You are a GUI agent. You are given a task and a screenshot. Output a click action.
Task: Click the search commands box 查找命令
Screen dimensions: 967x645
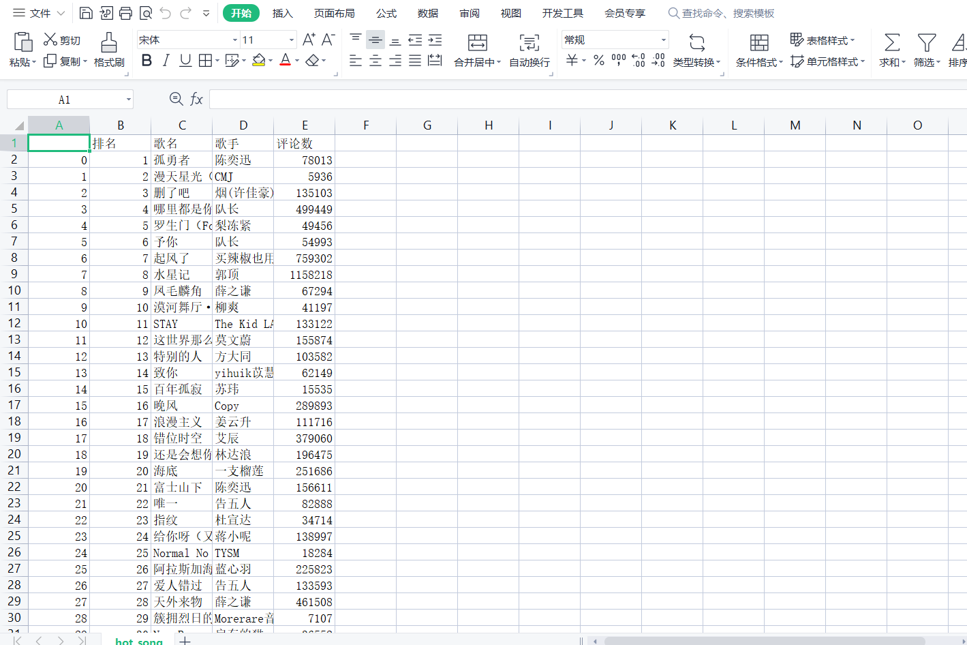[721, 13]
